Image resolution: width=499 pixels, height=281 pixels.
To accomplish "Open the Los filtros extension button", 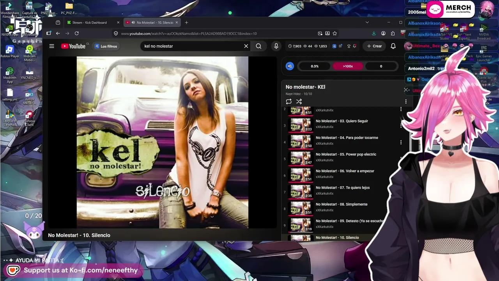I will (106, 46).
